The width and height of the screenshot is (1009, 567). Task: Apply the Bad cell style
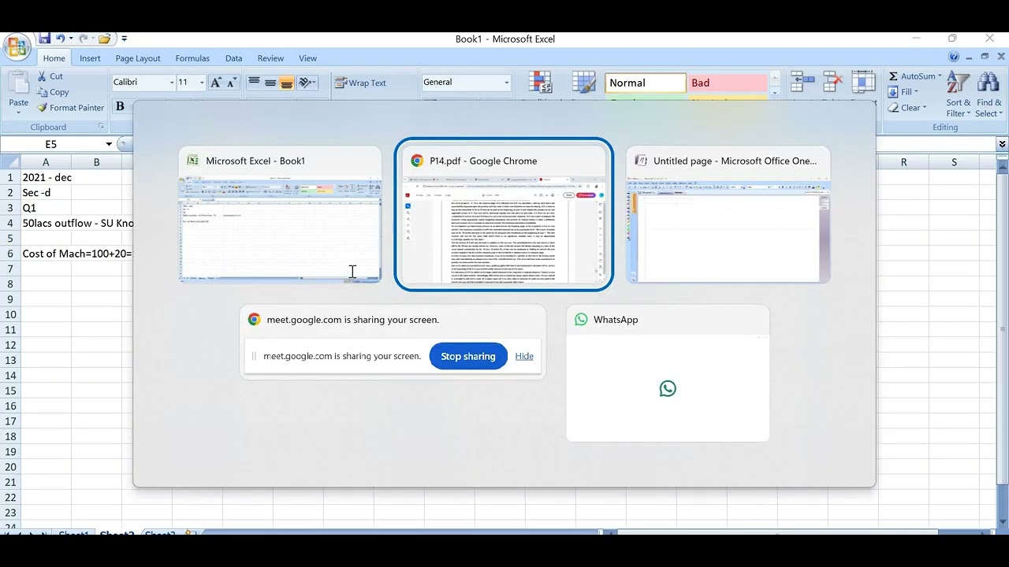(x=728, y=83)
